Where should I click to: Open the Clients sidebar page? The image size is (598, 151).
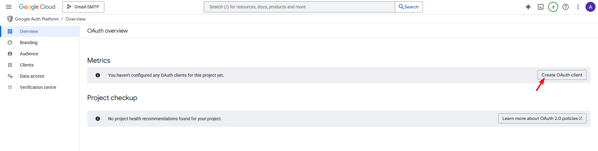tap(40, 65)
